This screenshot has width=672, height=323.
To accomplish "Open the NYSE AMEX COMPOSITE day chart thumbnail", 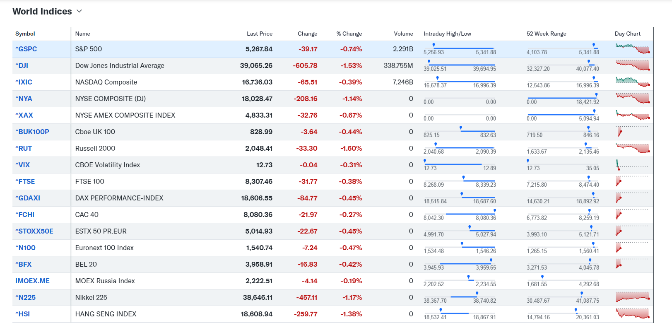I will pos(633,115).
